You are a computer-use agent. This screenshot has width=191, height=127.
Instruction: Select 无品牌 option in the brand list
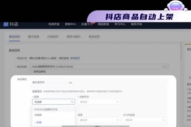(x=53, y=115)
